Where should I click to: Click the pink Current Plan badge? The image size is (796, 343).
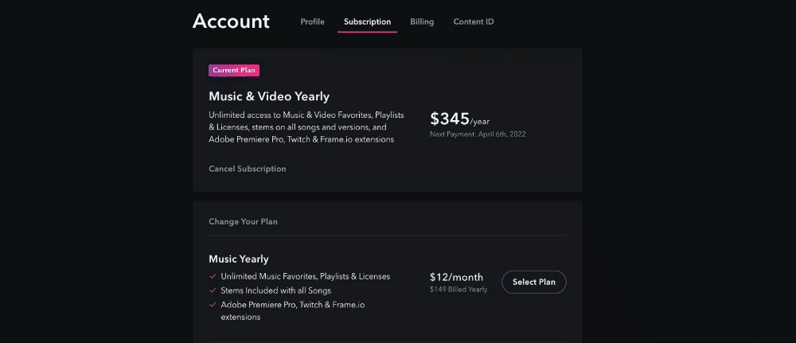(234, 70)
